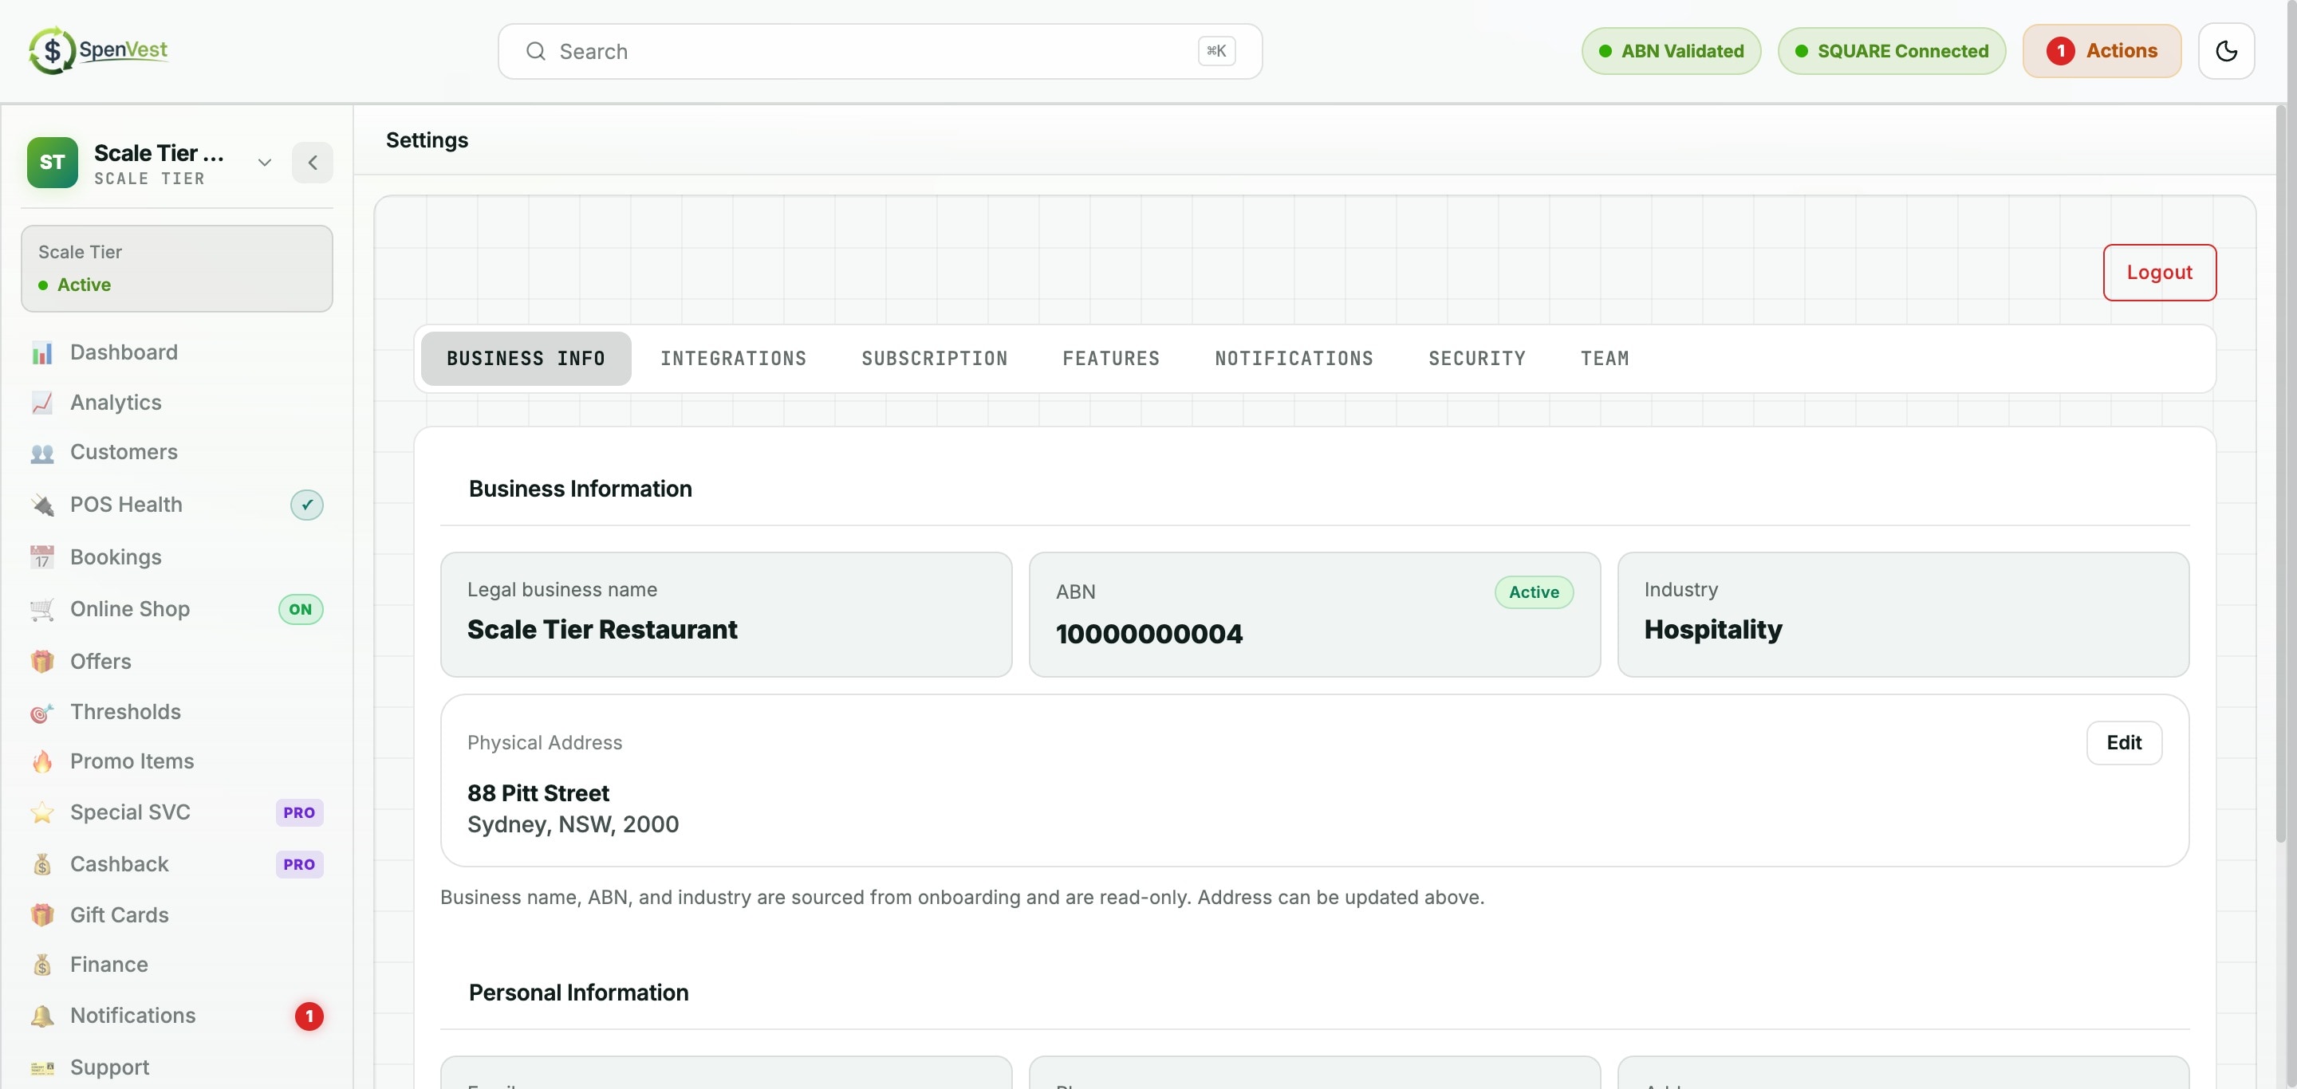Click the ABN Active badge
Image resolution: width=2297 pixels, height=1089 pixels.
pyautogui.click(x=1534, y=592)
